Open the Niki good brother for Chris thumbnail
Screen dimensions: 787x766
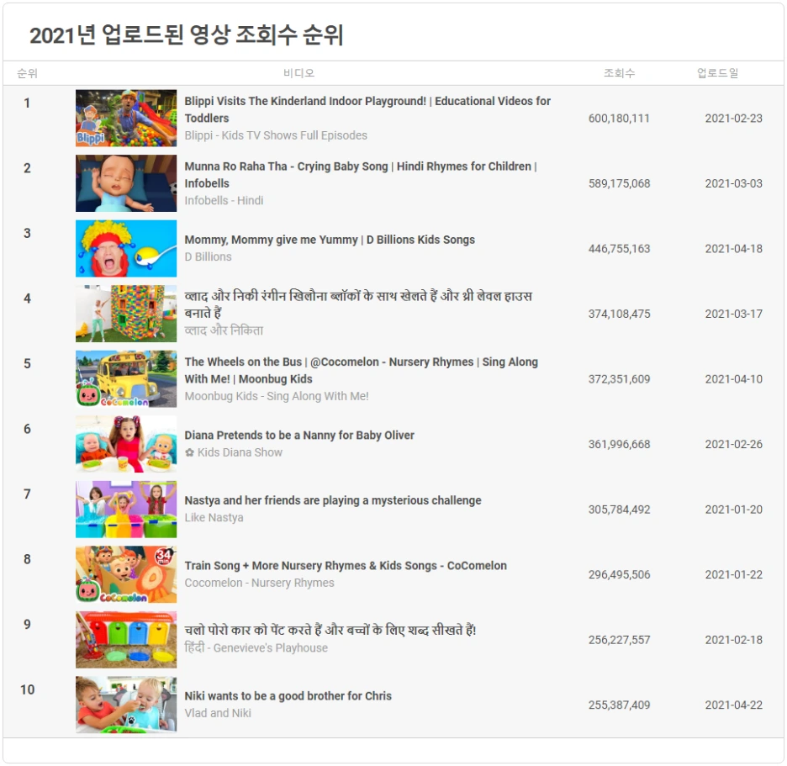pos(126,705)
